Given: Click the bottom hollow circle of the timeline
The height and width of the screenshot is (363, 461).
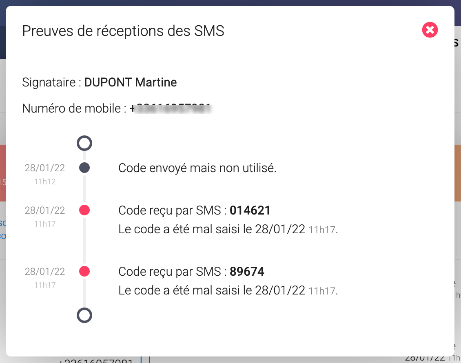Looking at the screenshot, I should pyautogui.click(x=84, y=315).
